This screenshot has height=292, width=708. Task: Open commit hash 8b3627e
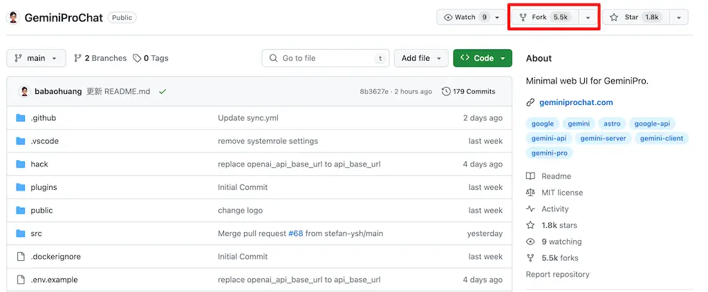tap(374, 92)
